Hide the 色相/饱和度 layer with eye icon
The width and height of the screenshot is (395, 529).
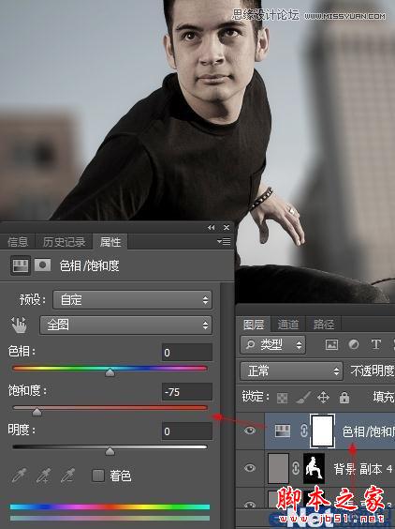[x=250, y=431]
